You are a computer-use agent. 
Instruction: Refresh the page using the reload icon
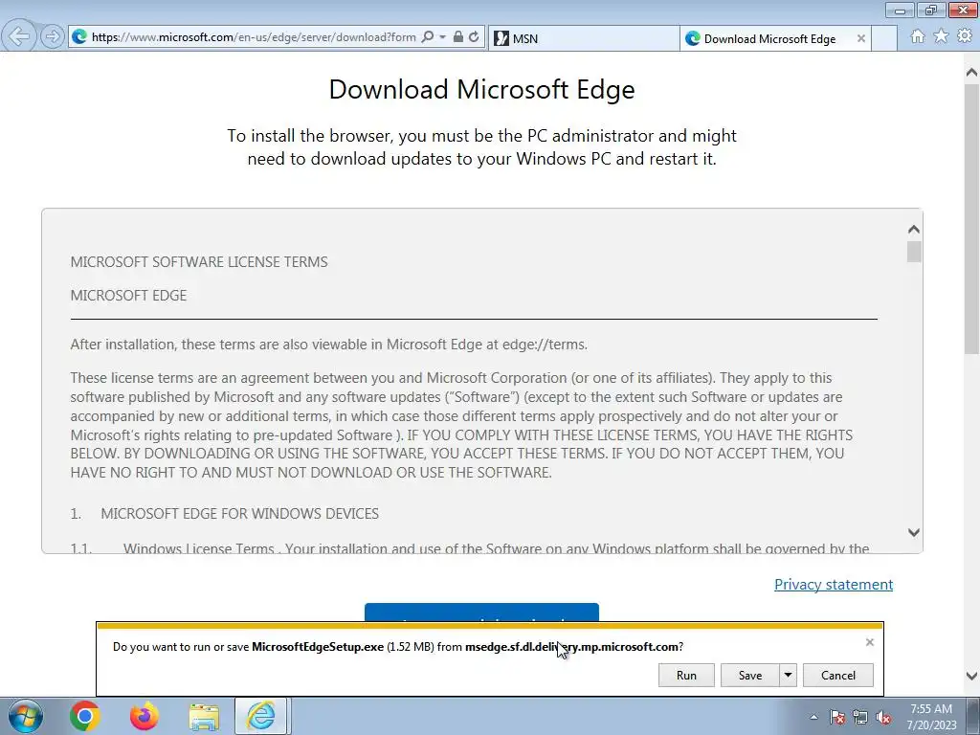[474, 37]
